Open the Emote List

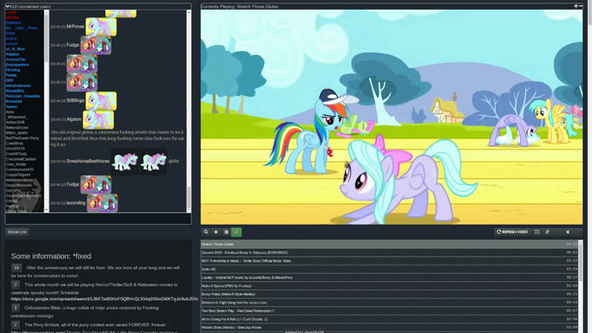(17, 232)
